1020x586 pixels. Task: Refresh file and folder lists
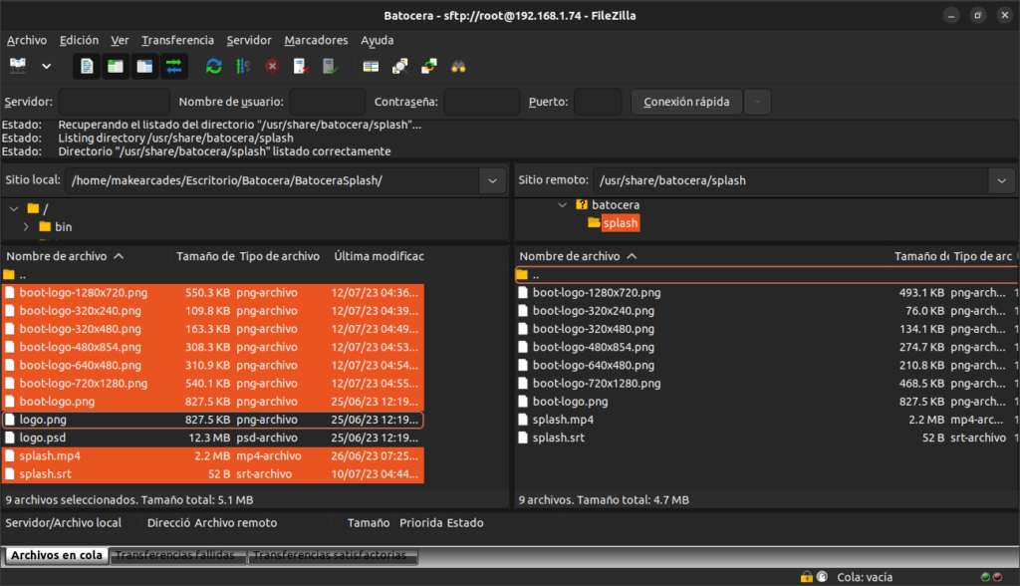point(214,66)
